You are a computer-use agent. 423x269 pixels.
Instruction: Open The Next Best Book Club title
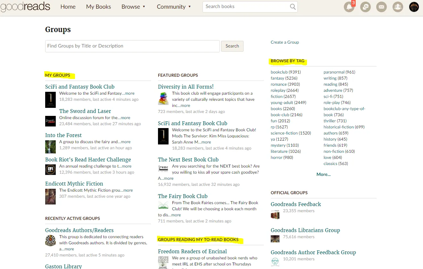188,160
